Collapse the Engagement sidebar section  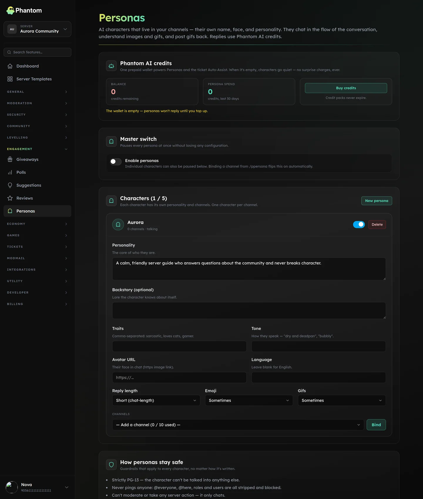point(37,149)
